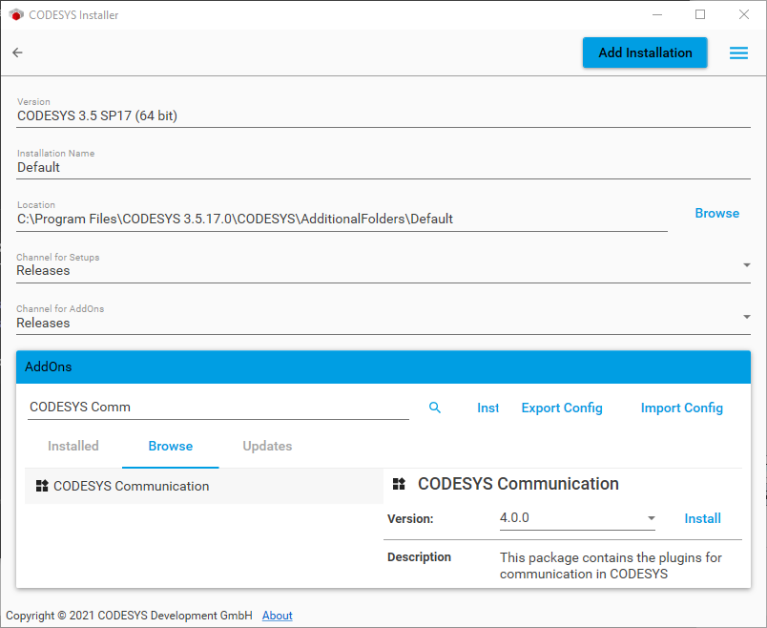This screenshot has height=628, width=767.
Task: Click Browse next to the Location field
Action: (x=716, y=213)
